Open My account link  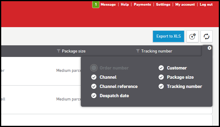(185, 4)
